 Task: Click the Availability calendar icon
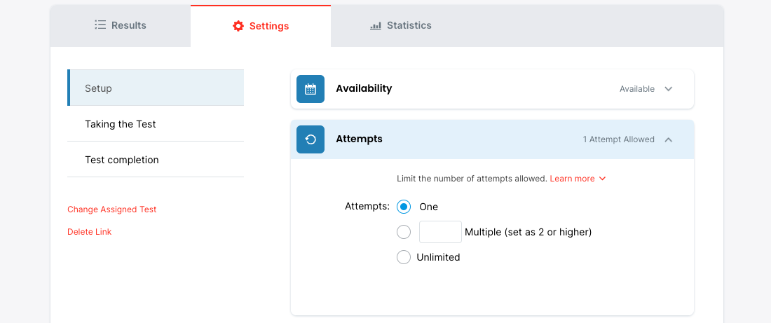click(311, 89)
